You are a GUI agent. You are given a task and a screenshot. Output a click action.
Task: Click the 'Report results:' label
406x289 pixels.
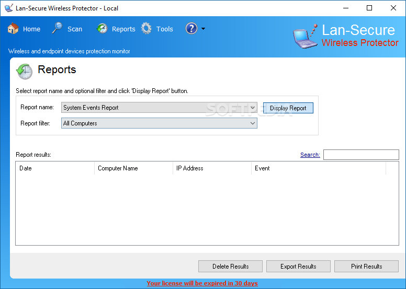click(33, 155)
